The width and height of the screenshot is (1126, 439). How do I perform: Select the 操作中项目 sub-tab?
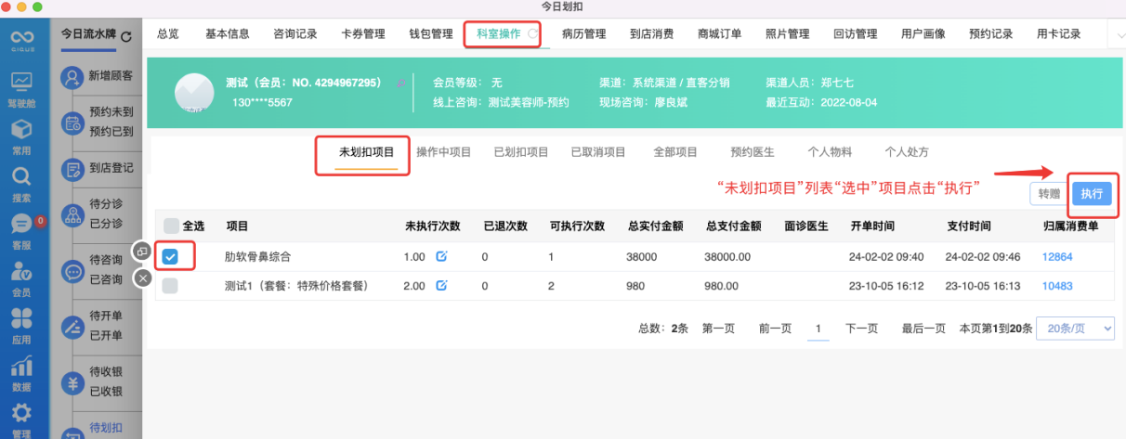444,152
